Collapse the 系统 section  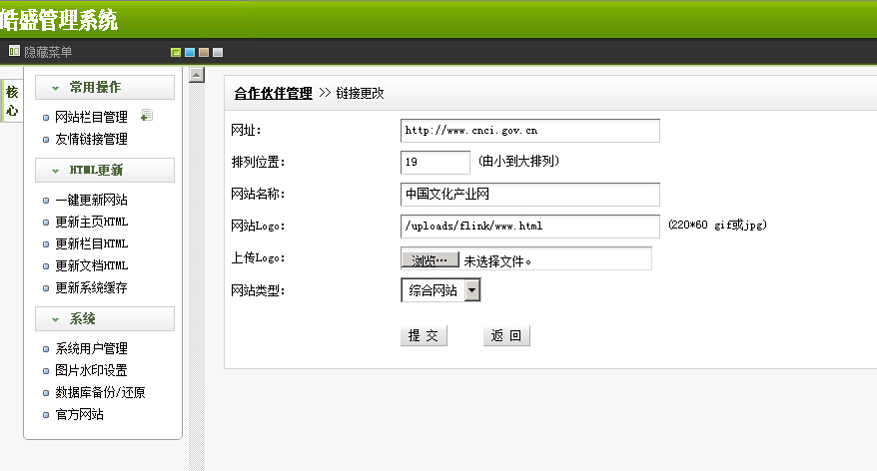point(105,319)
